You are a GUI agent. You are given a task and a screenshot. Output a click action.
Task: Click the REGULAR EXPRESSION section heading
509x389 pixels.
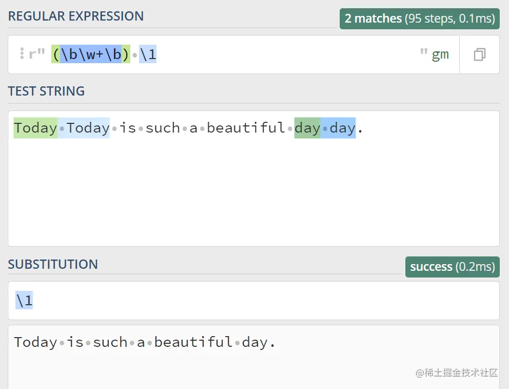click(x=76, y=16)
